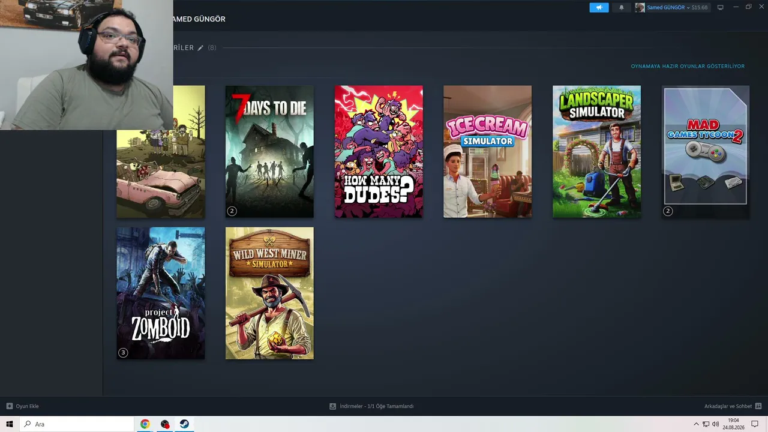Open the friends list grid icon
Image resolution: width=768 pixels, height=432 pixels.
(758, 406)
